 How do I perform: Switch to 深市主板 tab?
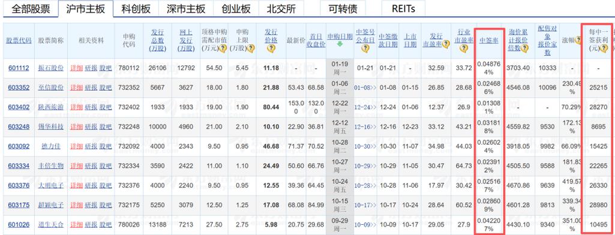186,9
